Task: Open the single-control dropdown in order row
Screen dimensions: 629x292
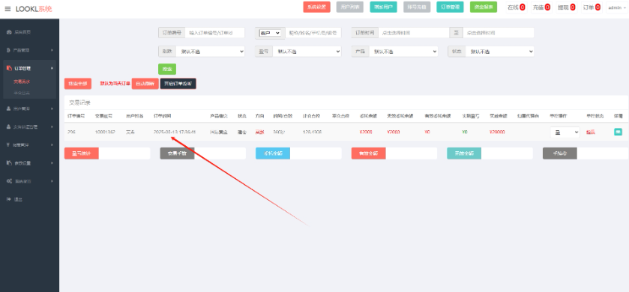Action: 565,132
